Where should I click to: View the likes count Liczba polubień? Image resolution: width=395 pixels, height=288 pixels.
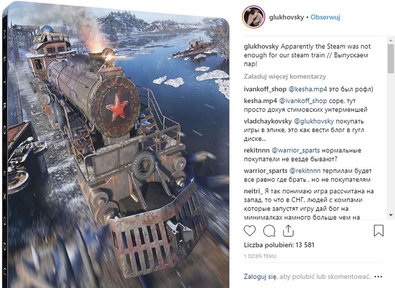[x=279, y=245]
